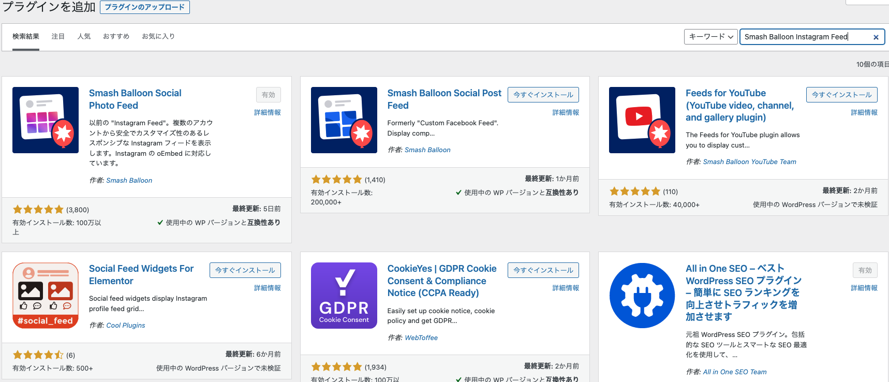
Task: Install Feeds for YouTube now
Action: point(842,95)
